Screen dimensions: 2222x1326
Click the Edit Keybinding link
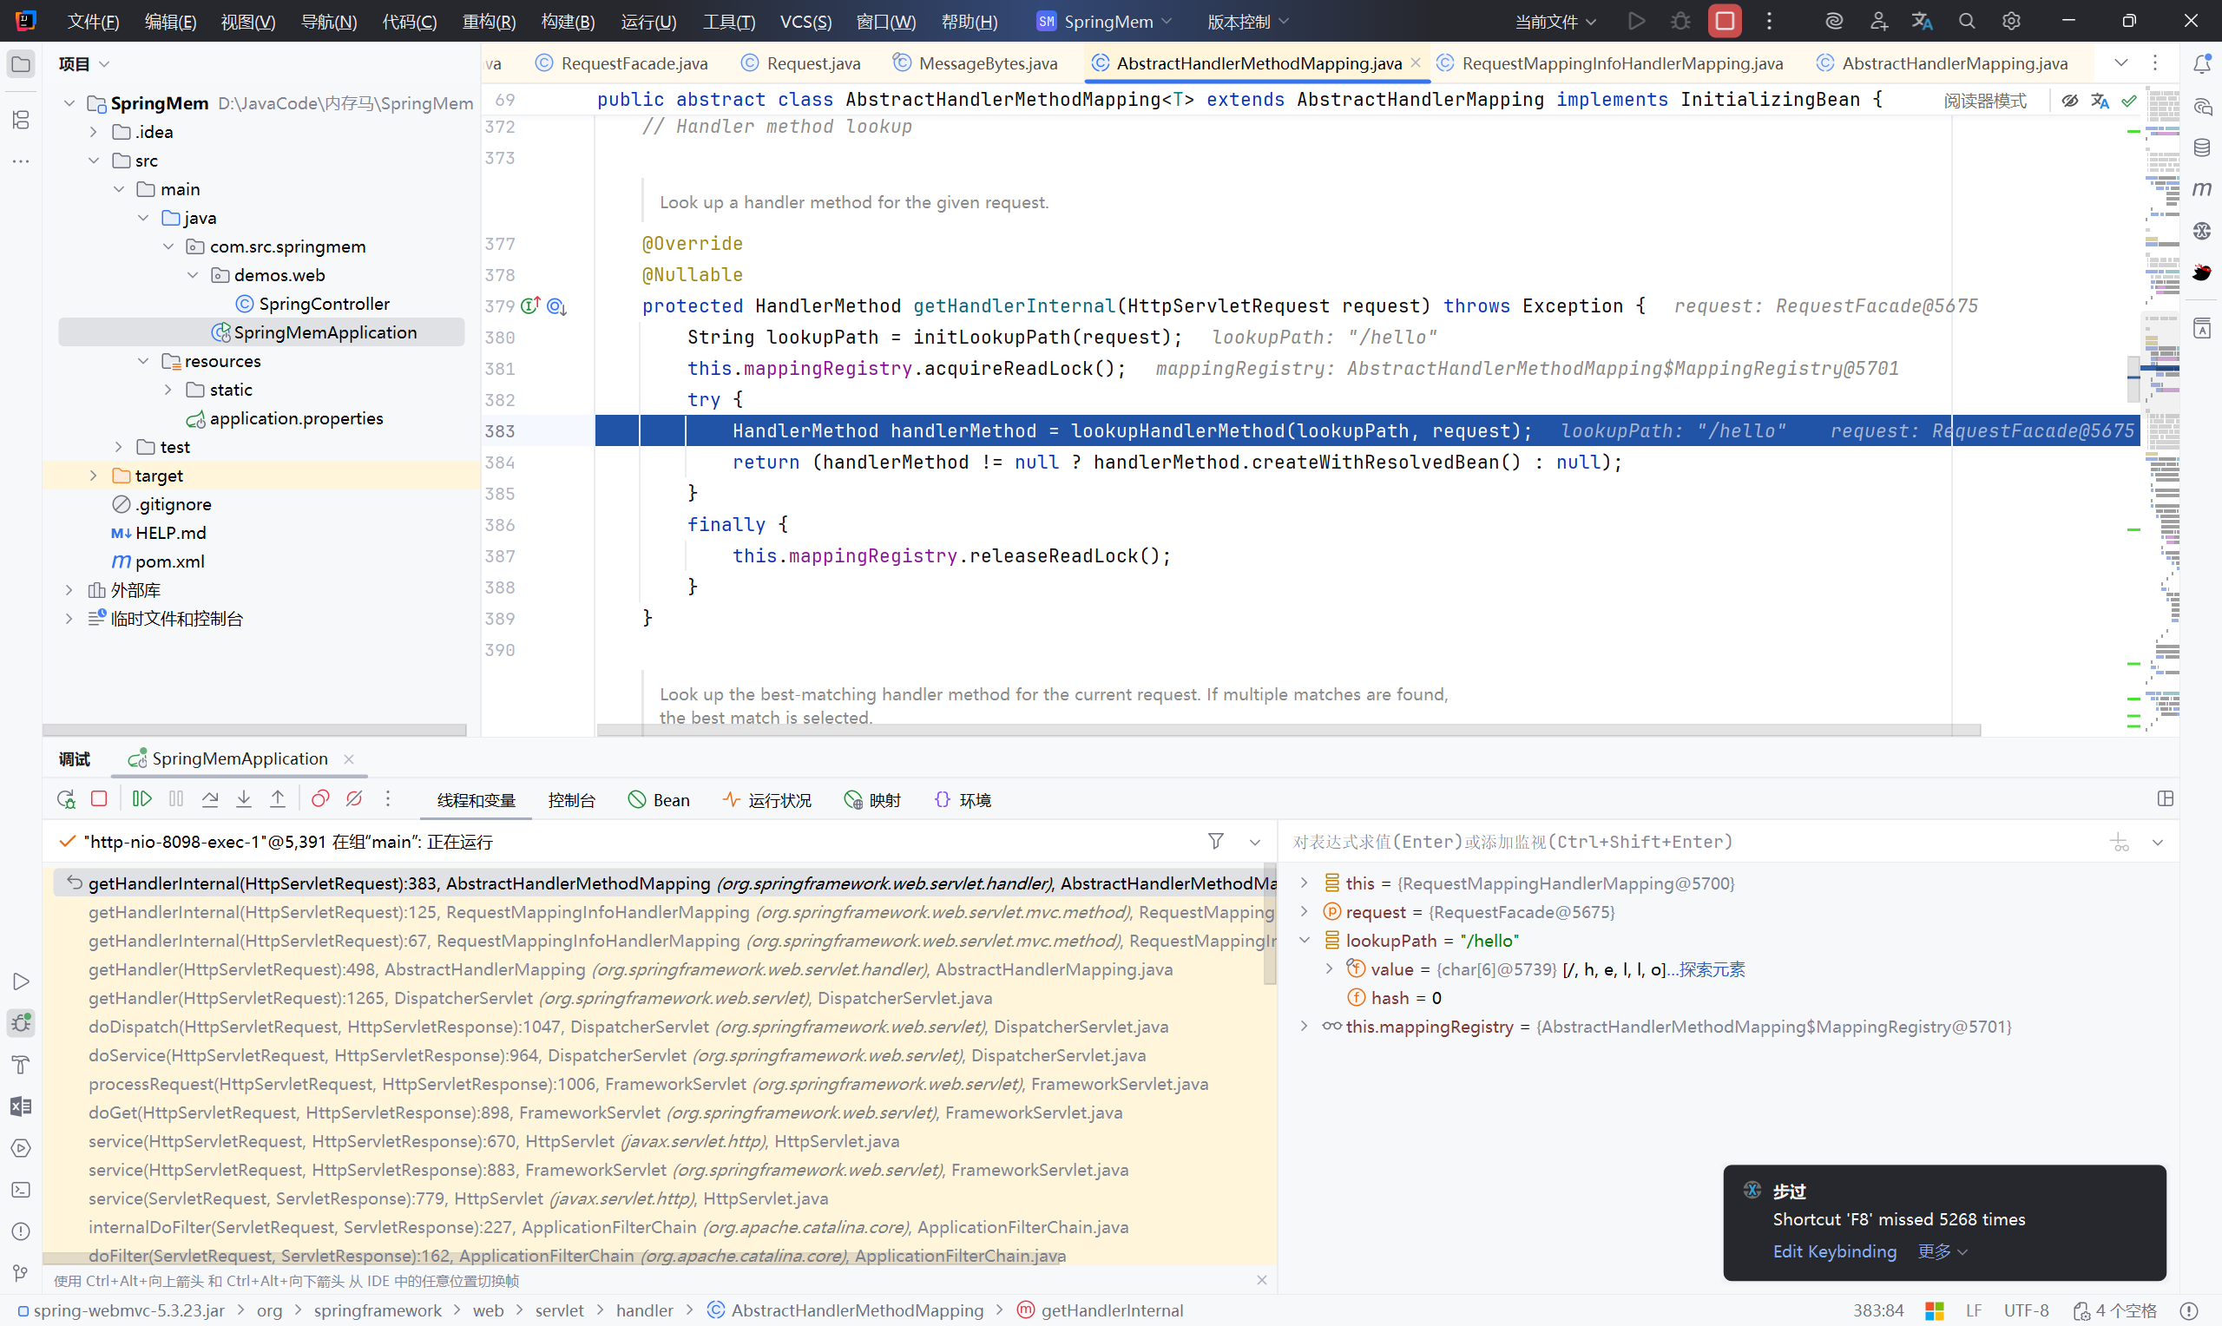[x=1833, y=1251]
